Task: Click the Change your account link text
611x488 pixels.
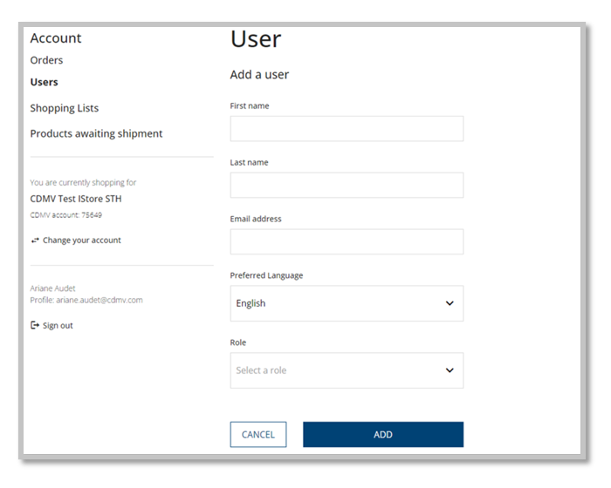Action: [x=82, y=241]
